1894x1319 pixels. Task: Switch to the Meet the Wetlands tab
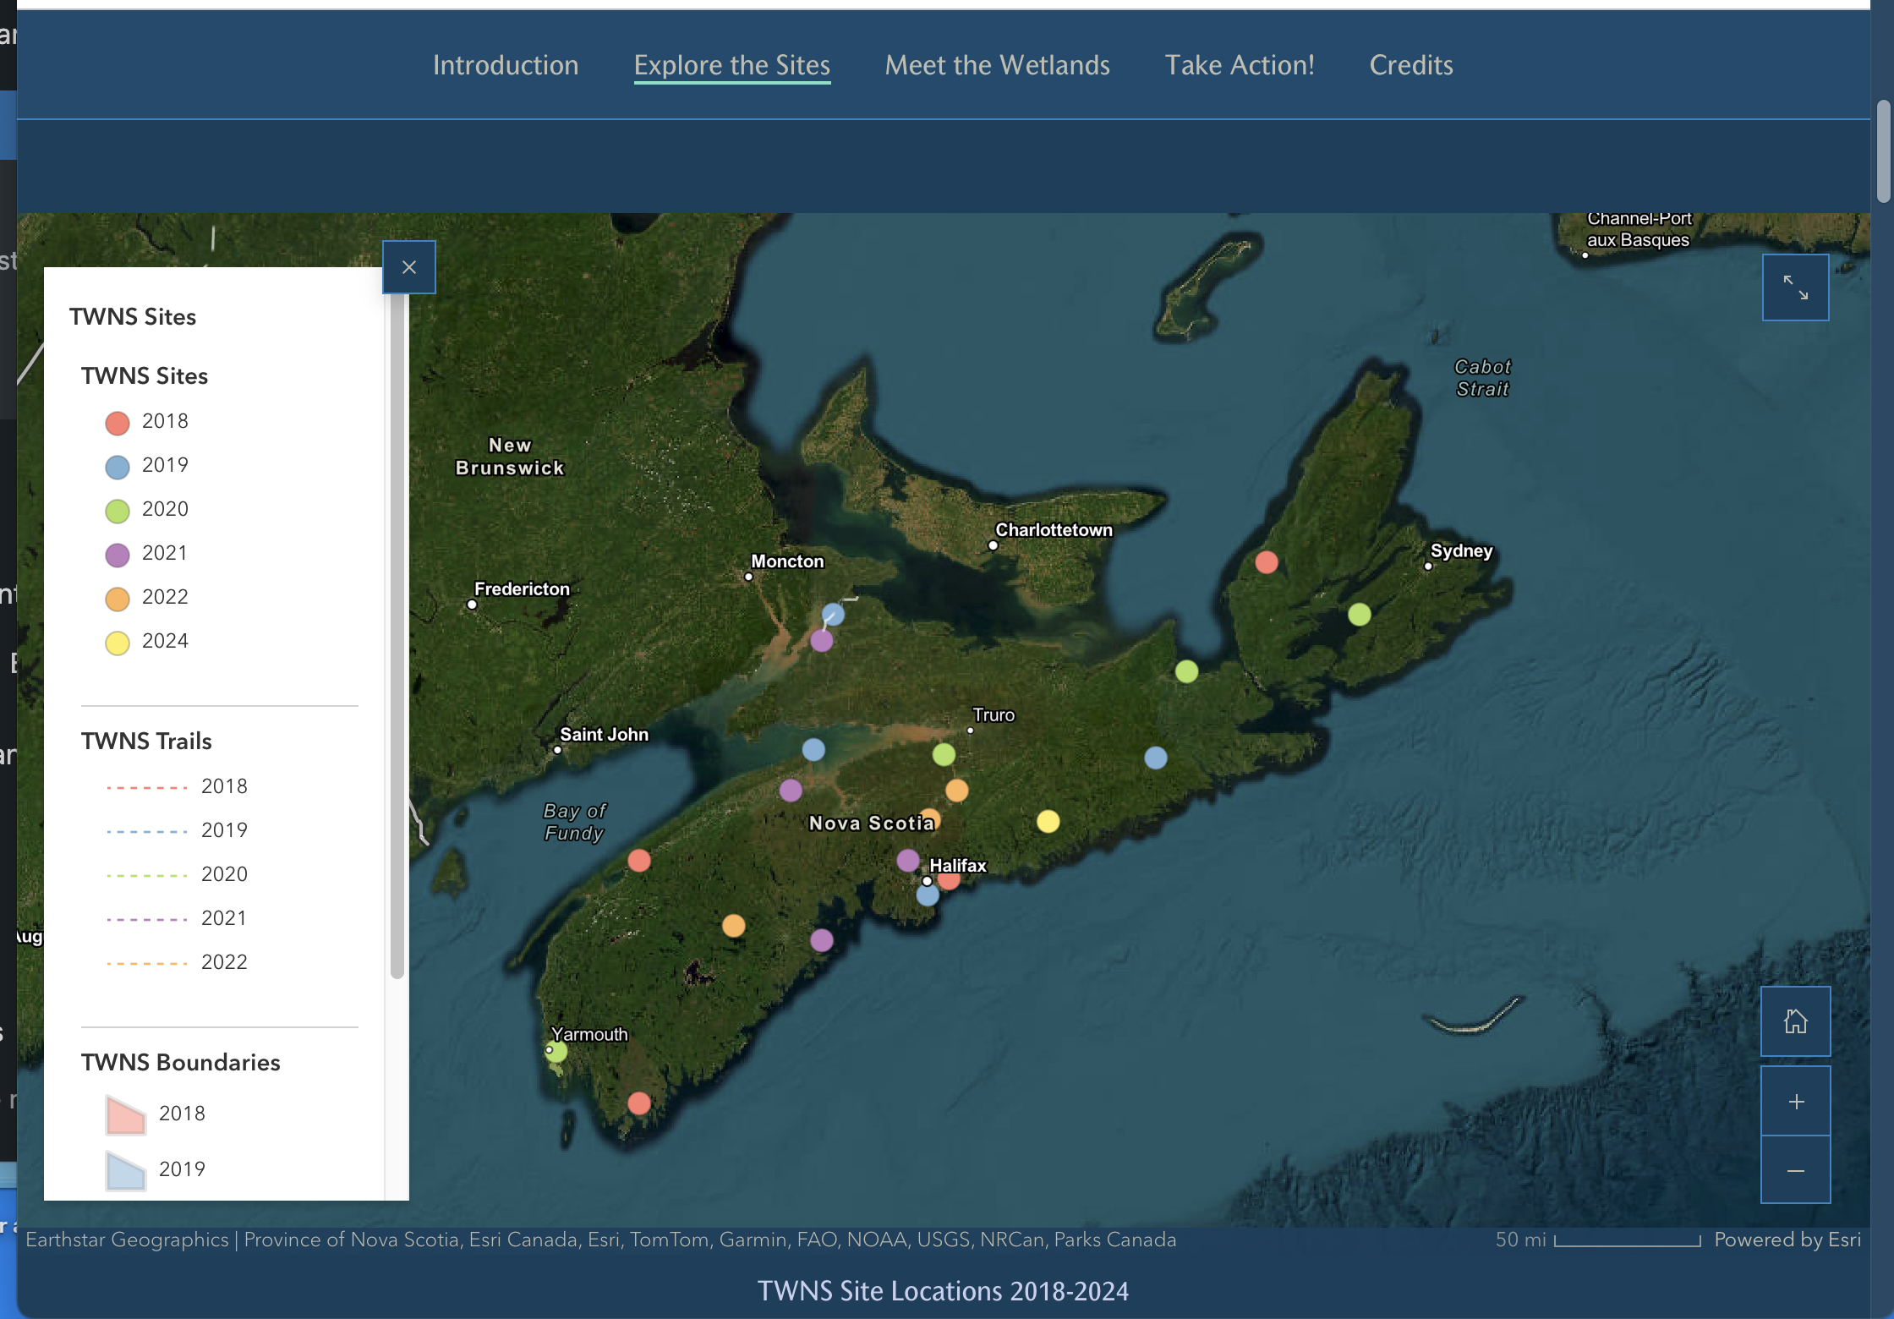coord(997,65)
